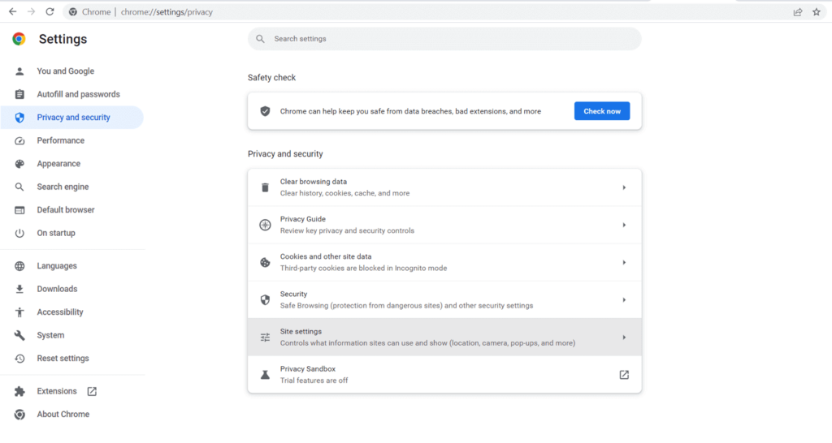Open Cookies and other site data
The height and width of the screenshot is (443, 832).
tap(444, 262)
